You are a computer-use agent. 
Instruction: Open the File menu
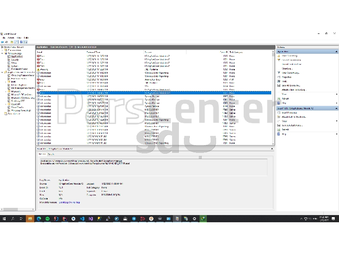coord(4,38)
